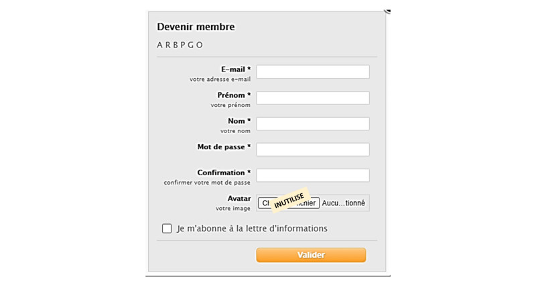Click the Mot de passe field

click(313, 149)
